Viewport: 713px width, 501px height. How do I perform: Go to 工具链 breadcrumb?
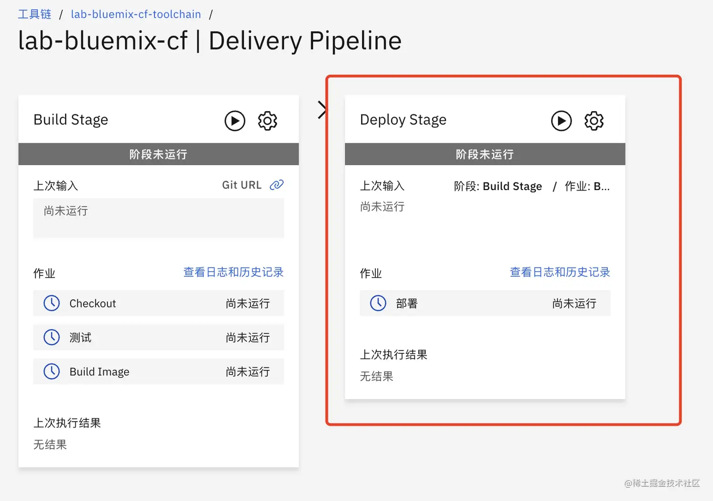(34, 14)
